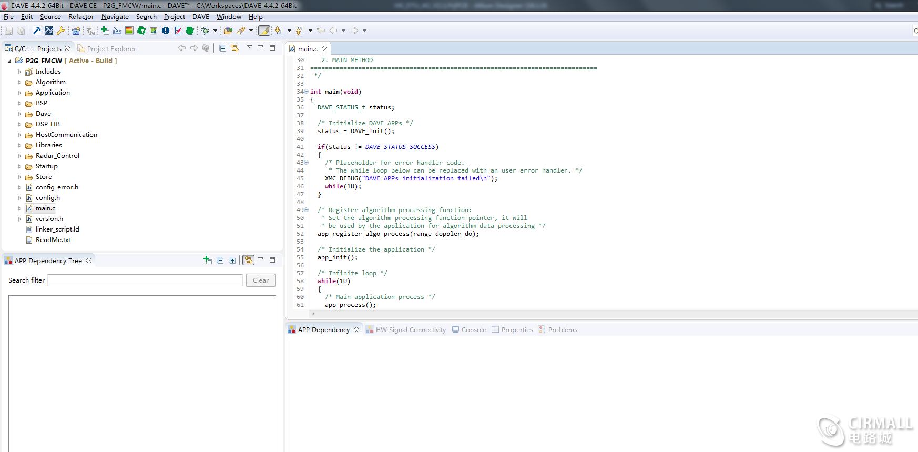The image size is (918, 452).
Task: Switch to the HW Signal Connectivity tab
Action: tap(410, 330)
